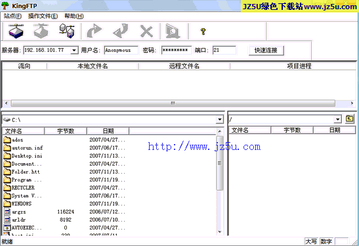359x246 pixels.
Task: Click the KingFTP tree icon in title bar
Action: (x=5, y=5)
